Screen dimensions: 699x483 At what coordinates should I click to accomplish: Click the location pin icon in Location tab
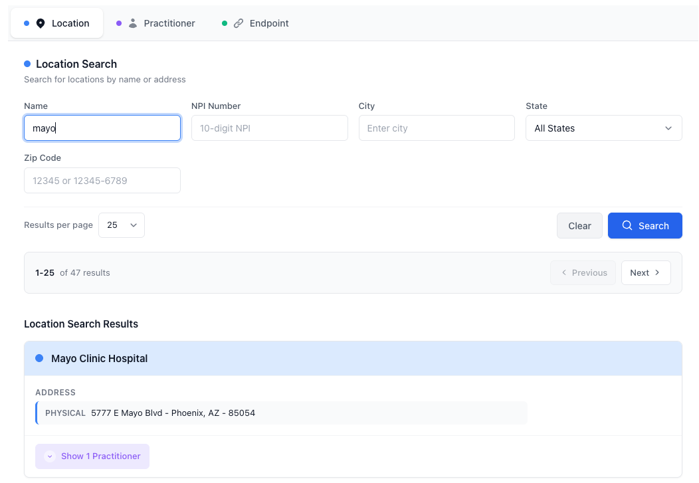pos(41,23)
